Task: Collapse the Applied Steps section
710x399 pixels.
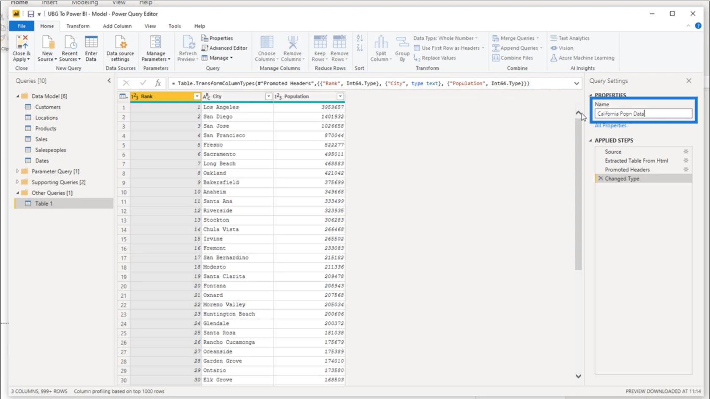Action: (591, 141)
